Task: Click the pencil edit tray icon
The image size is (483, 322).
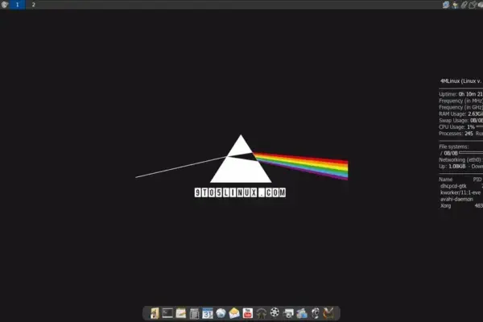Action: coord(473,5)
